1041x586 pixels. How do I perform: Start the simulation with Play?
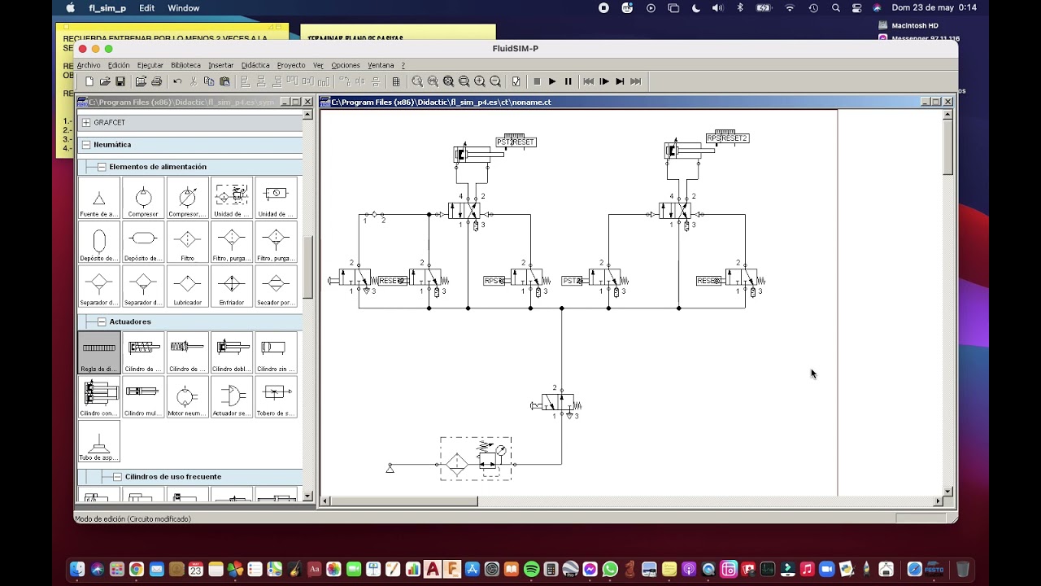coord(552,81)
